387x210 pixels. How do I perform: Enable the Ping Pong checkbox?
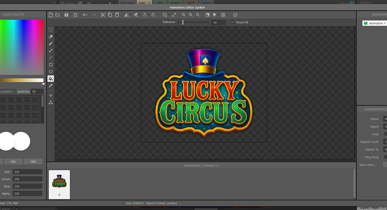coord(385,157)
